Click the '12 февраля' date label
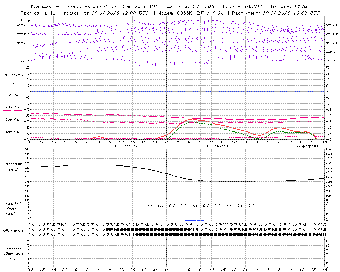The image size is (340, 272). (216, 146)
